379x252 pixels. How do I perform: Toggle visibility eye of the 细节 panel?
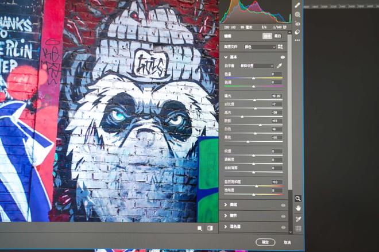click(283, 216)
